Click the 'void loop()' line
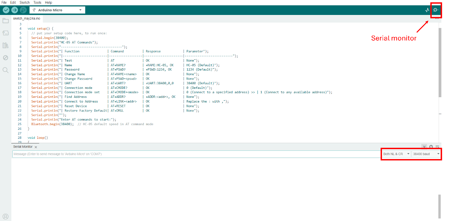Viewport: 460px width, 221px height. click(x=38, y=138)
